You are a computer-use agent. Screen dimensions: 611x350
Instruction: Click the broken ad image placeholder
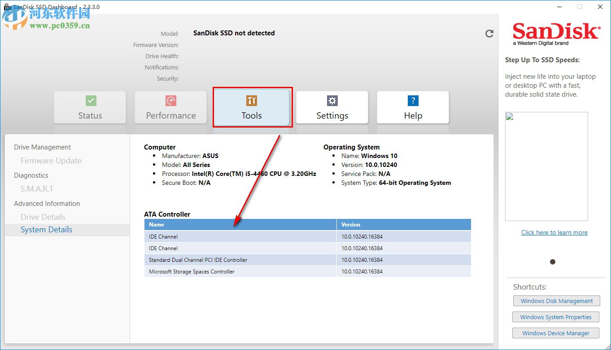(546, 166)
